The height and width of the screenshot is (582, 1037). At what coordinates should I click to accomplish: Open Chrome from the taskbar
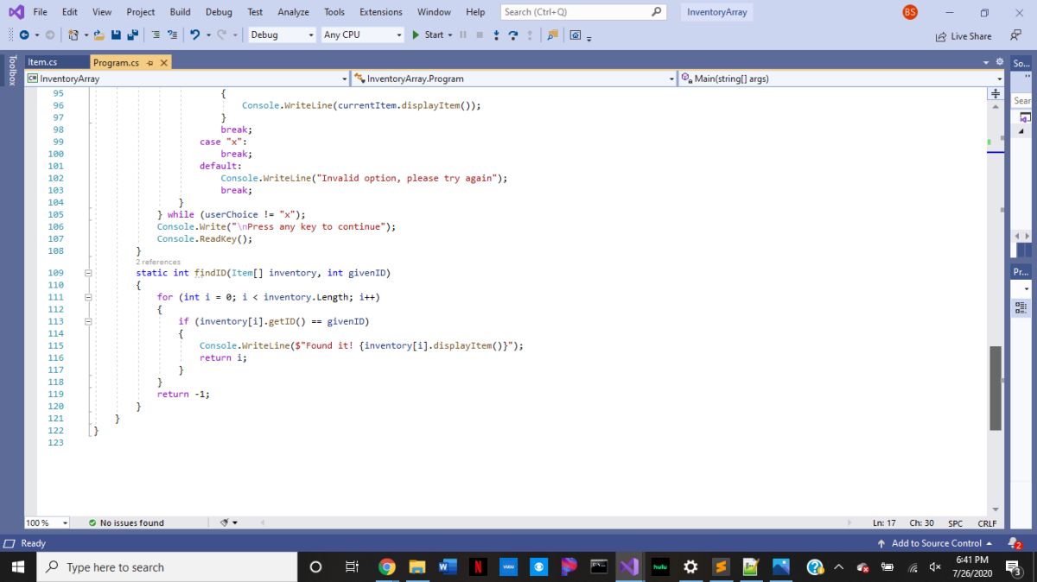[387, 567]
